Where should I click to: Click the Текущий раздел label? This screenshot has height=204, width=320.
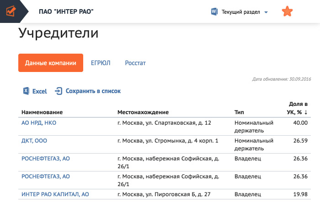click(241, 12)
